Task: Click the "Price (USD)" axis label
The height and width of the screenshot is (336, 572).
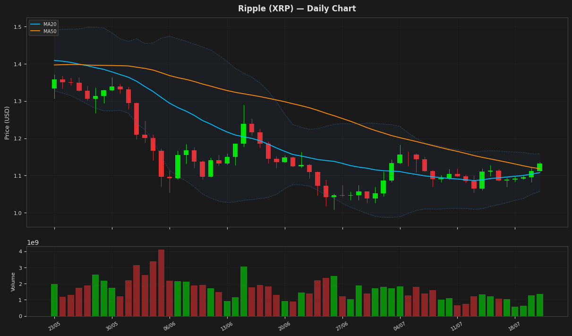Action: coord(7,122)
